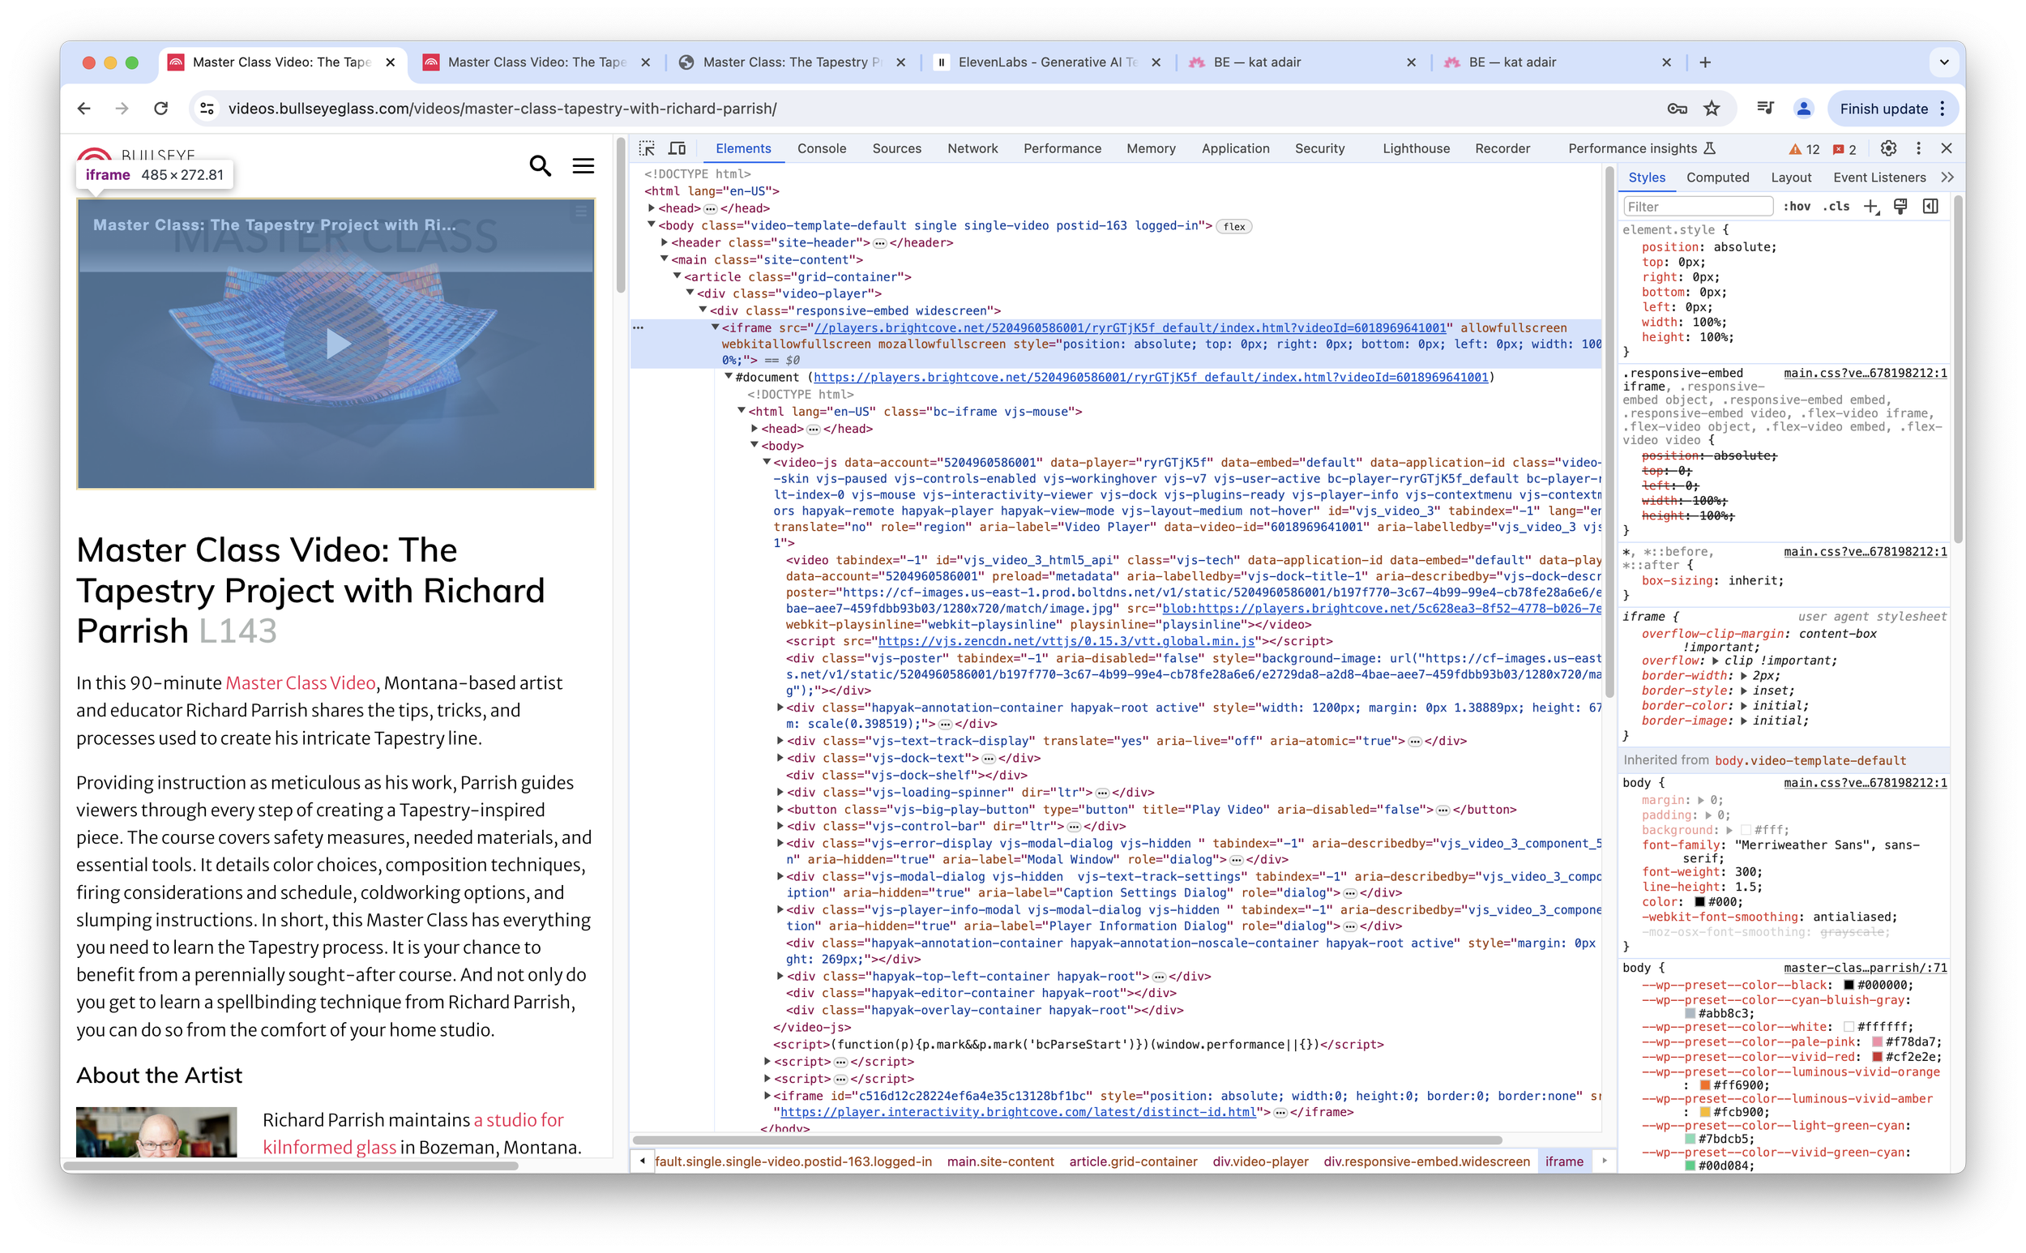2026x1253 pixels.
Task: Toggle the computed styles sidebar icon
Action: tap(1930, 207)
